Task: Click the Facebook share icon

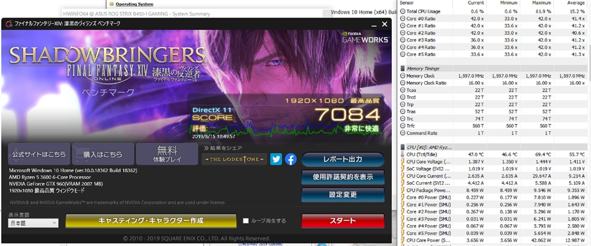Action: [x=291, y=159]
